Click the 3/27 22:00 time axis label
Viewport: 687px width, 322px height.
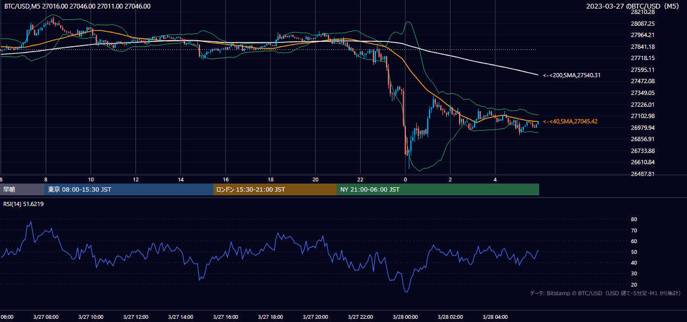(x=360, y=317)
